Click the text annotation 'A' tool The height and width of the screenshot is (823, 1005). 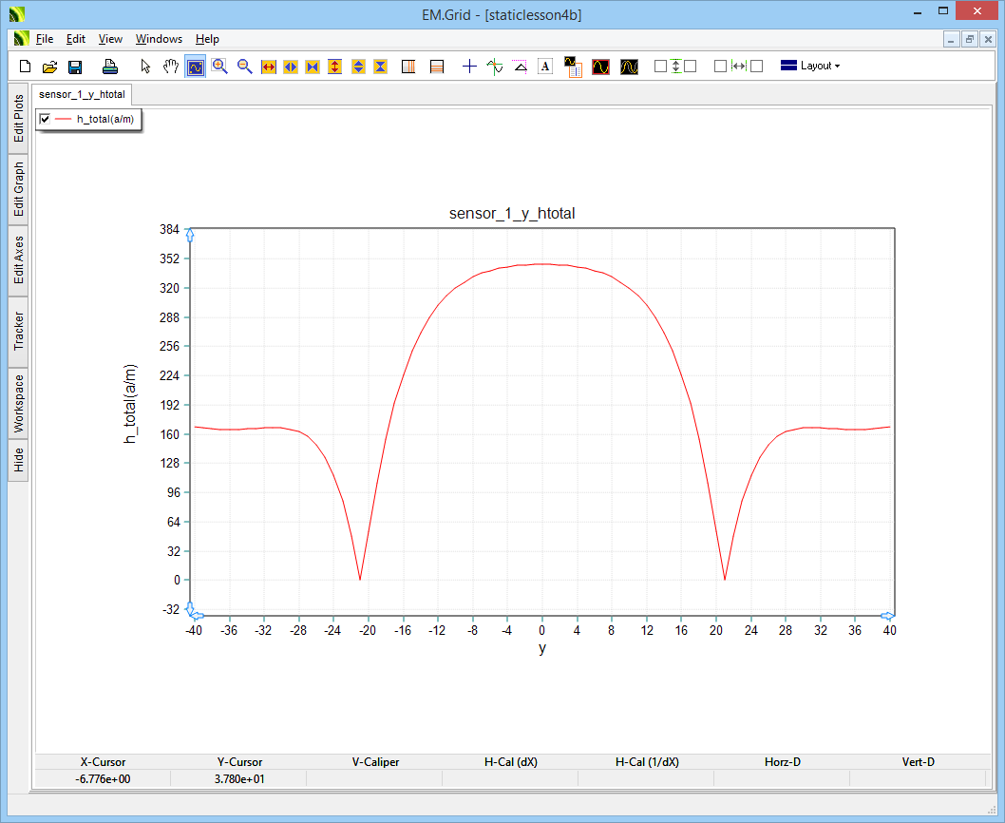click(x=545, y=67)
